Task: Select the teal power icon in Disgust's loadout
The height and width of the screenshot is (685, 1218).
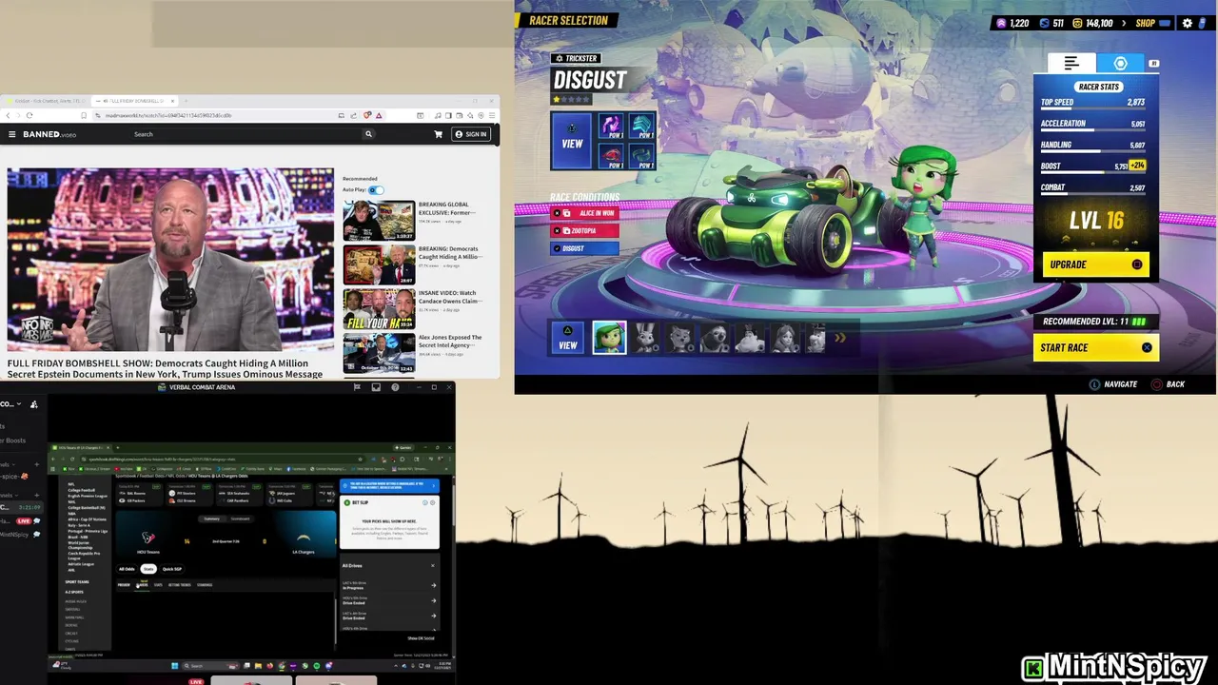Action: coord(641,126)
